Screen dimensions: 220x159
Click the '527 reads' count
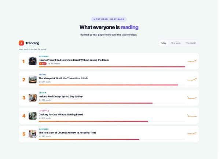point(46,82)
